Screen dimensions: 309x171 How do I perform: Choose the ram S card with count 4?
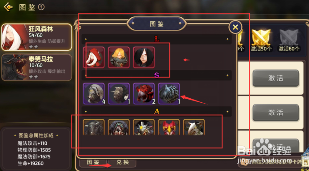(x=94, y=93)
